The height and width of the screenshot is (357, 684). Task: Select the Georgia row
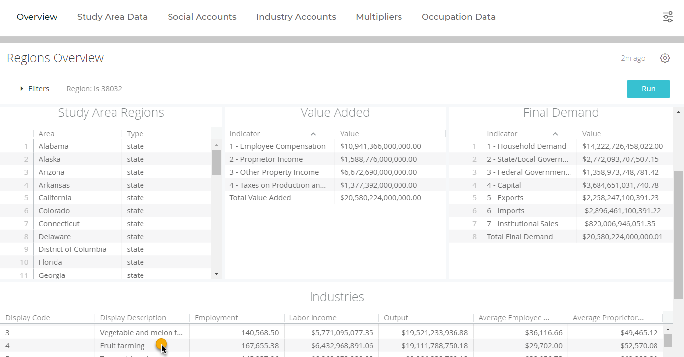click(x=106, y=275)
